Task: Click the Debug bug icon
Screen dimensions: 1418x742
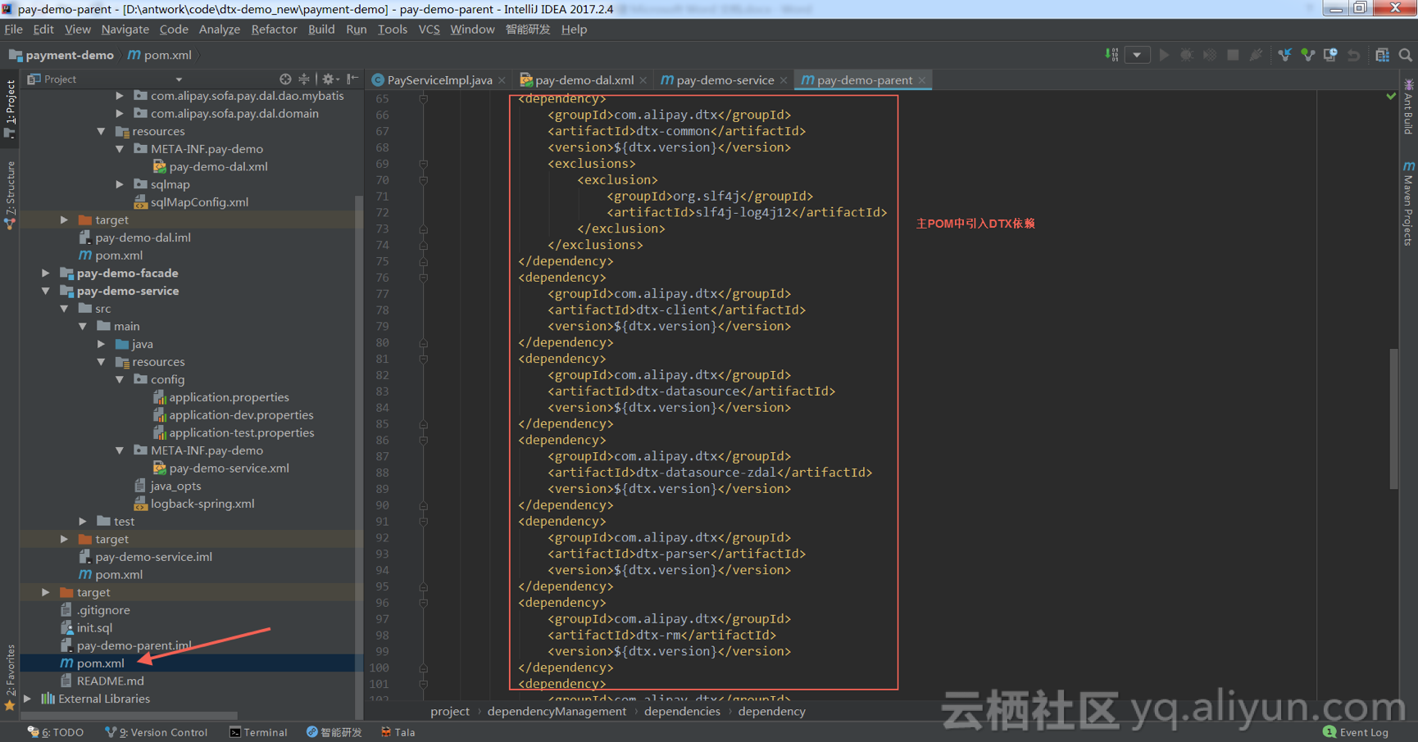Action: (x=1186, y=55)
